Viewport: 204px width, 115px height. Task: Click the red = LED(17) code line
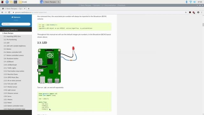point(44,99)
